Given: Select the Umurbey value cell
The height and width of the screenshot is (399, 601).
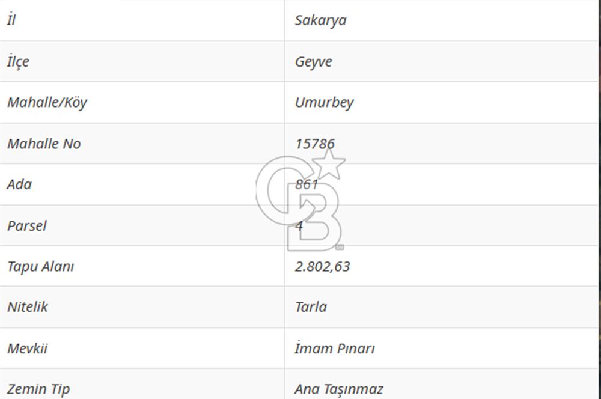Looking at the screenshot, I should click(x=324, y=102).
